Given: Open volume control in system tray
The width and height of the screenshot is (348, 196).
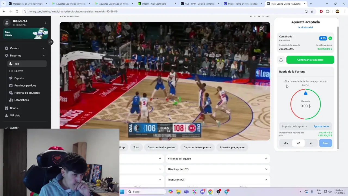Looking at the screenshot, I should point(330,192).
